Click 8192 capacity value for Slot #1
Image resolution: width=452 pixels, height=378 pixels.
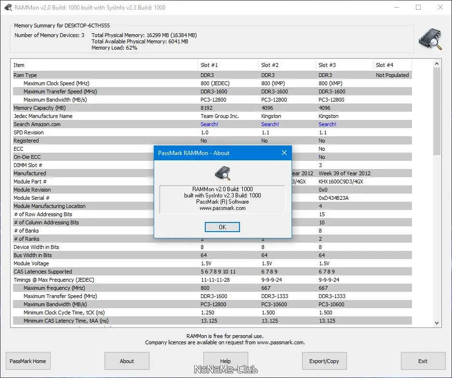(x=206, y=108)
